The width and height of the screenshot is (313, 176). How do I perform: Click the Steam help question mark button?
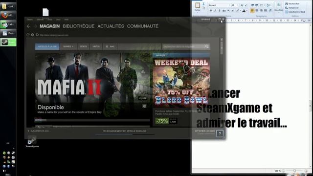220,133
